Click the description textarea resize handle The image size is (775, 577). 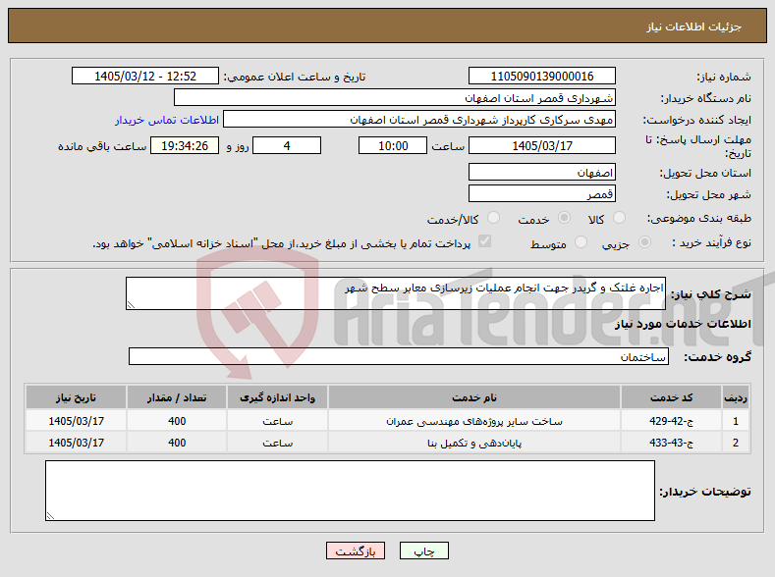pyautogui.click(x=131, y=305)
